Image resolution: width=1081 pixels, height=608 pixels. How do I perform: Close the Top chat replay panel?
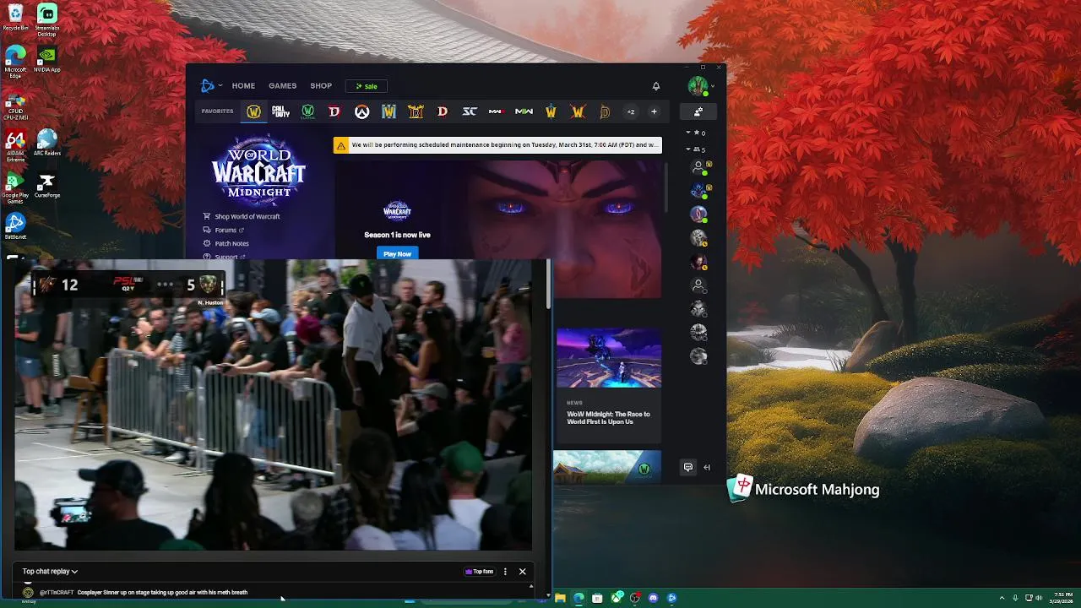(522, 572)
